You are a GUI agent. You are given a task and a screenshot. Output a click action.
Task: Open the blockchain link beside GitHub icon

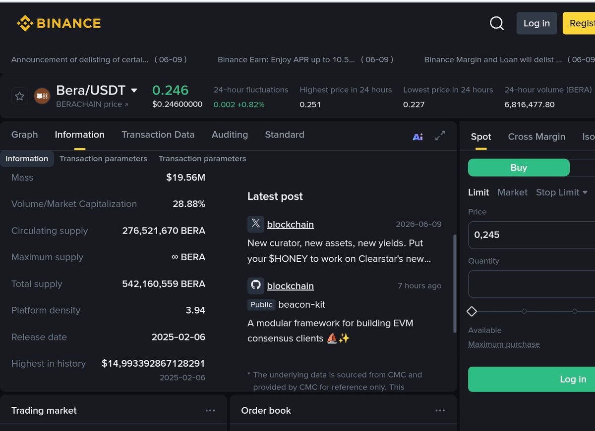(290, 286)
